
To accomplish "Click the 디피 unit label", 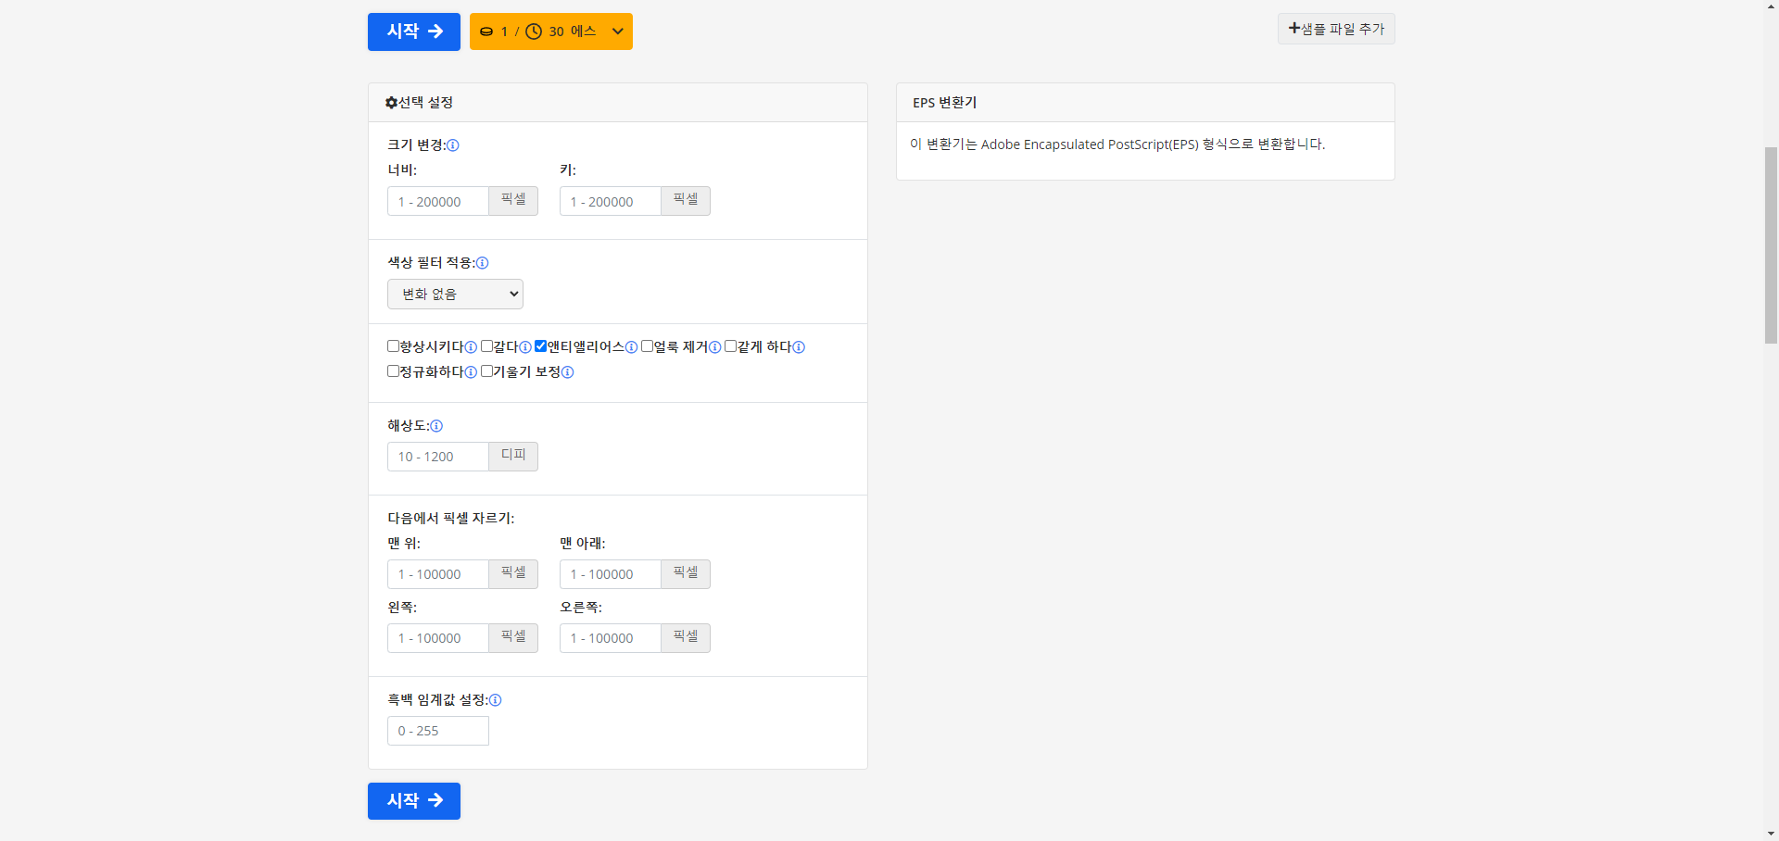I will pos(513,457).
